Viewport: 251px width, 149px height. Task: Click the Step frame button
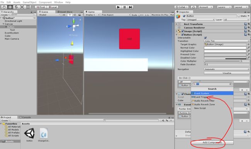(x=131, y=7)
